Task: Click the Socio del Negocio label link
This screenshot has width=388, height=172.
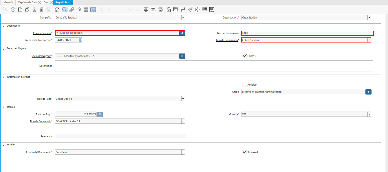Action: pyautogui.click(x=41, y=56)
